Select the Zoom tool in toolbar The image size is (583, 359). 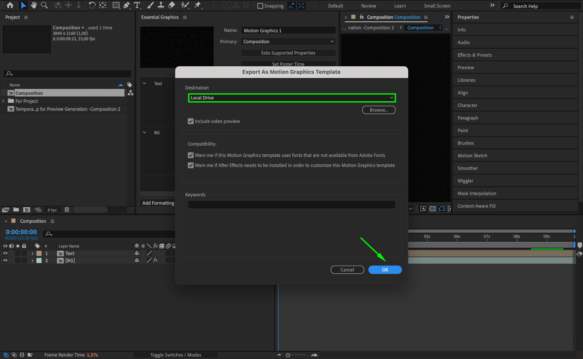pyautogui.click(x=44, y=5)
